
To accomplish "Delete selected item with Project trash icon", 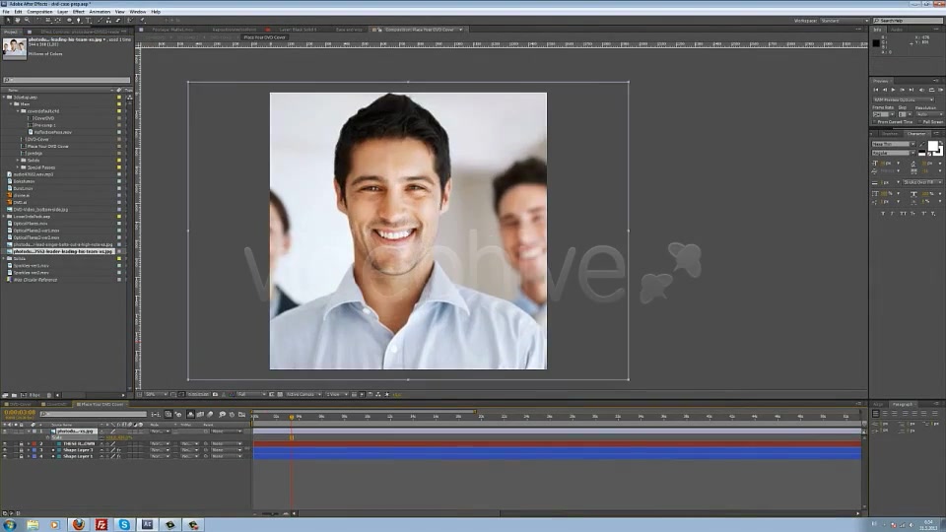I will click(x=49, y=395).
